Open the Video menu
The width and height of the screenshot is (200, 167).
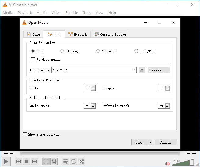(56, 13)
